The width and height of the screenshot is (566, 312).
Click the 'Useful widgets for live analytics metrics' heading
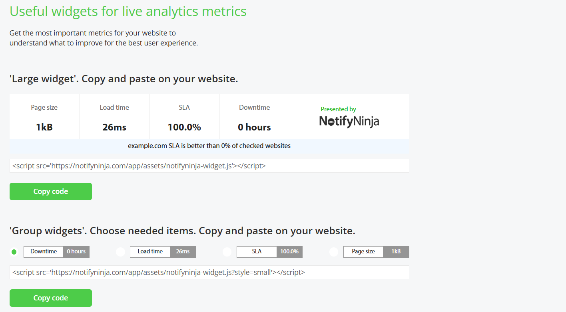coord(128,11)
